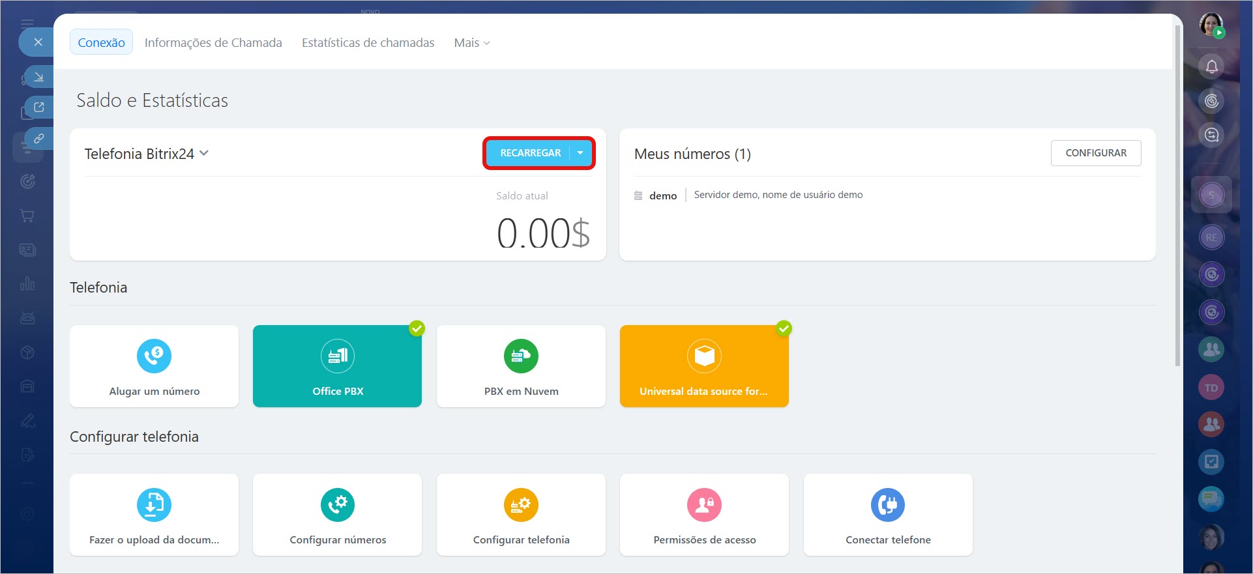The height and width of the screenshot is (574, 1253).
Task: Expand the Telefonia Bitrix24 dropdown
Action: pos(204,153)
